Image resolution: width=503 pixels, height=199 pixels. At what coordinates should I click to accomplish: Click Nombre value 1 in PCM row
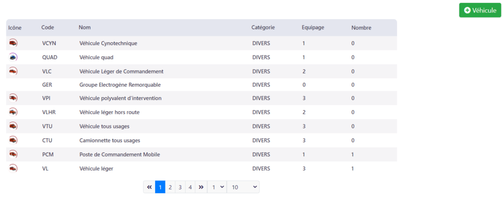click(x=353, y=154)
